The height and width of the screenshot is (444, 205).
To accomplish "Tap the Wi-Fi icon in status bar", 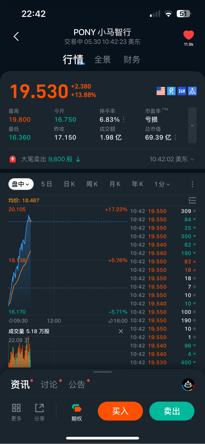I will [168, 14].
